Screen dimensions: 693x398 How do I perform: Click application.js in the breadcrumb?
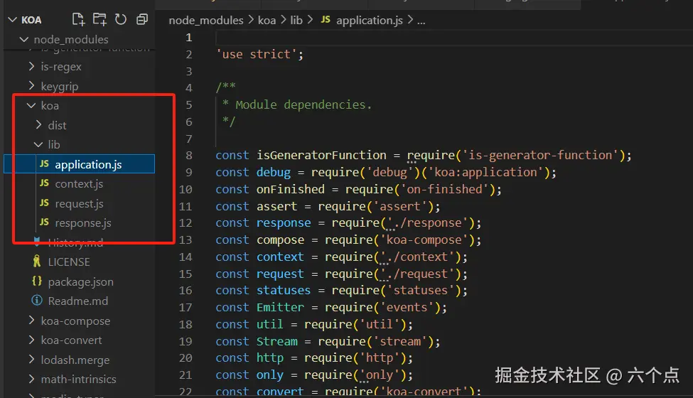370,21
